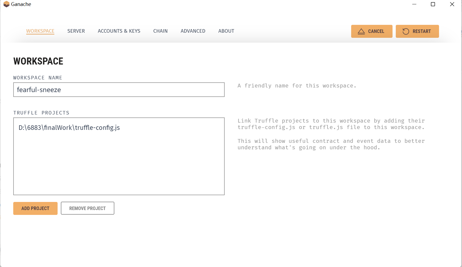Go to the Chain settings tab
Image resolution: width=462 pixels, height=267 pixels.
[160, 31]
